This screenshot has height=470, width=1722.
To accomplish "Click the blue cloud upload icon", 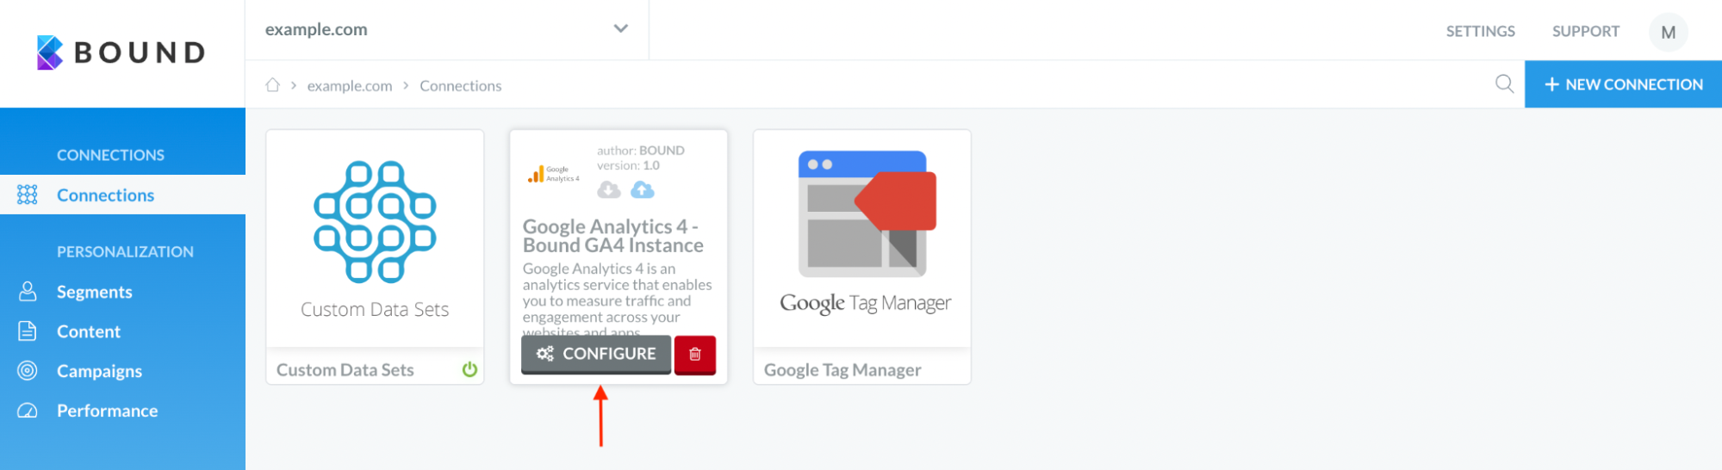I will coord(643,189).
